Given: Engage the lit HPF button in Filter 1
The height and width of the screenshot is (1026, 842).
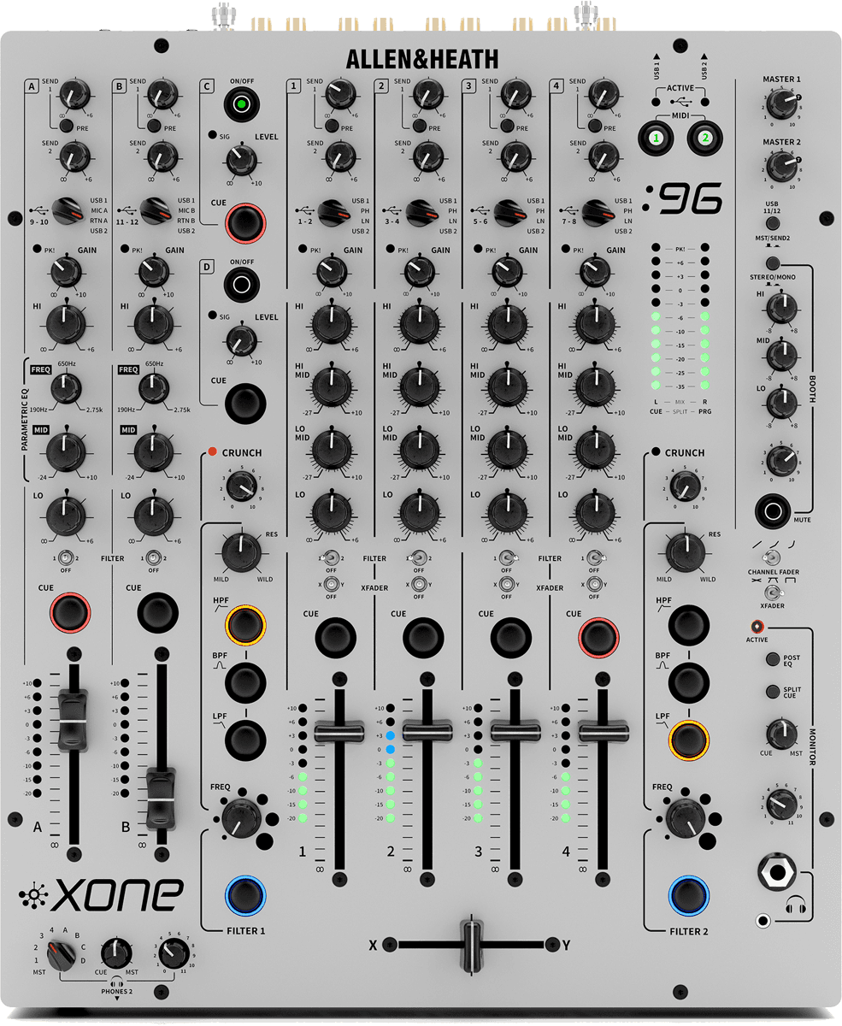Looking at the screenshot, I should point(245,625).
